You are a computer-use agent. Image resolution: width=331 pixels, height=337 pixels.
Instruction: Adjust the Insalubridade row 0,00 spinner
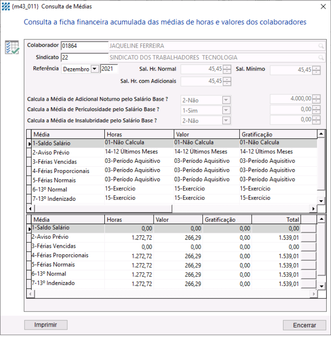click(316, 120)
